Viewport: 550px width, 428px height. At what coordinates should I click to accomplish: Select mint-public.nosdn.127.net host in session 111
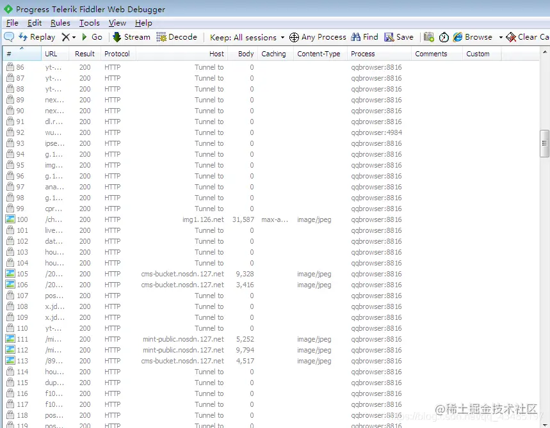[x=183, y=339]
